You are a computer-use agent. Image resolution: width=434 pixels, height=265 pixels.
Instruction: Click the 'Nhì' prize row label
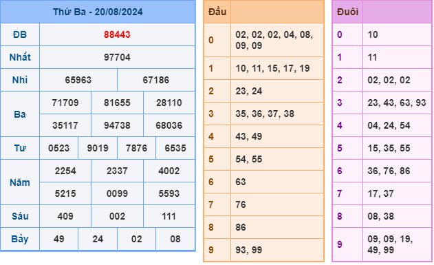(20, 80)
